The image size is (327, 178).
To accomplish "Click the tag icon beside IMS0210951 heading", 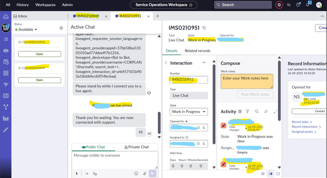I will (x=204, y=28).
